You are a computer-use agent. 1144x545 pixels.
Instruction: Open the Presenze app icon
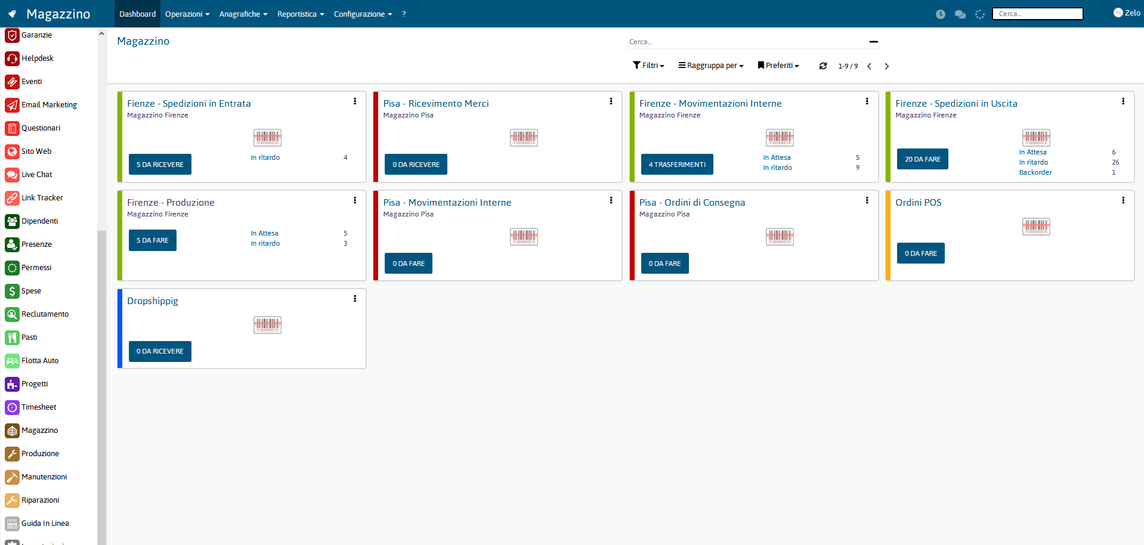point(12,244)
